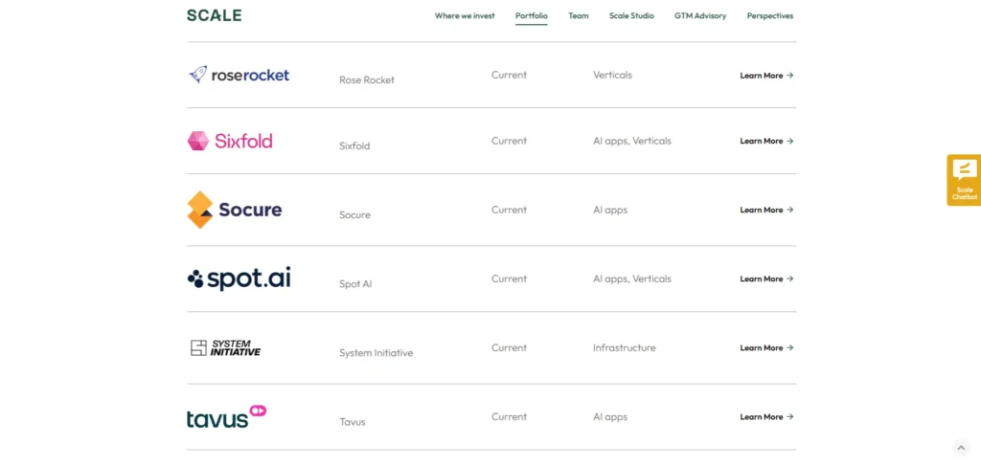Click AI apps, Verticals in Sixfold row
Screen dimensions: 981x467
coord(632,142)
